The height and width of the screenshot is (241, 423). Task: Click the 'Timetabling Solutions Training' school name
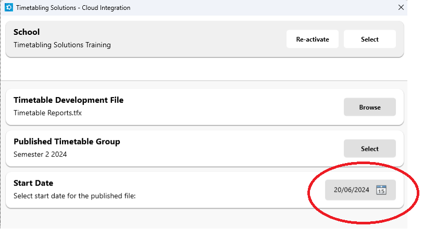(x=62, y=45)
